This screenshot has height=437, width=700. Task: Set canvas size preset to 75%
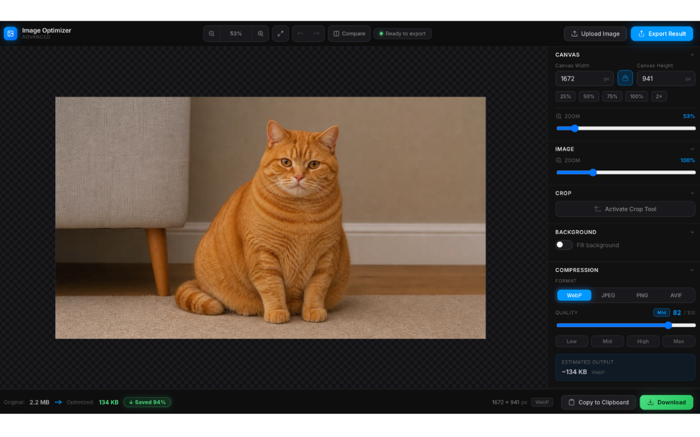612,96
